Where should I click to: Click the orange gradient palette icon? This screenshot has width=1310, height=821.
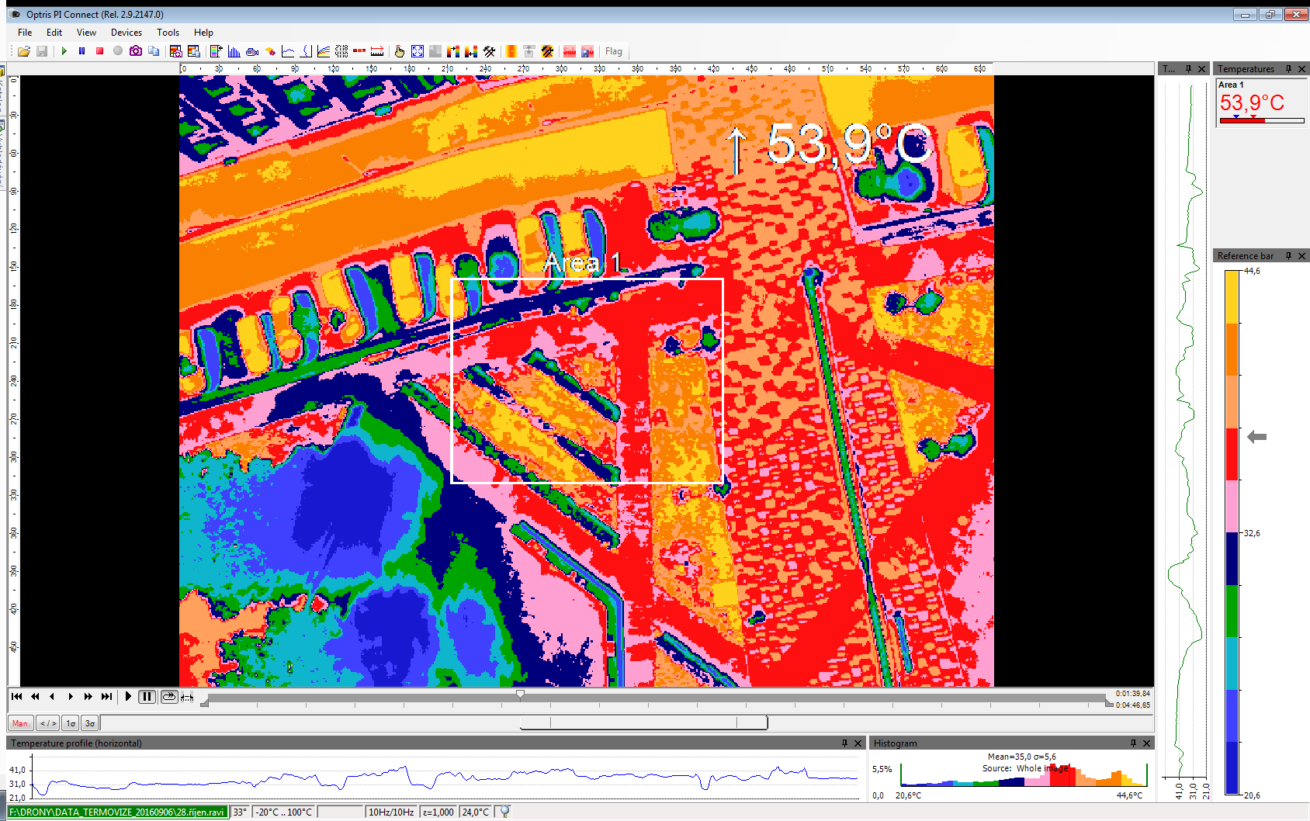(x=511, y=51)
